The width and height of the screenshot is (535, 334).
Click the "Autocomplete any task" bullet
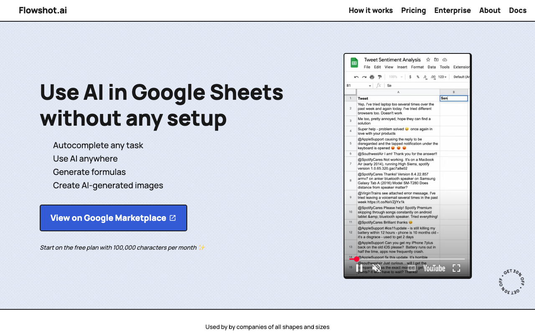click(x=98, y=145)
